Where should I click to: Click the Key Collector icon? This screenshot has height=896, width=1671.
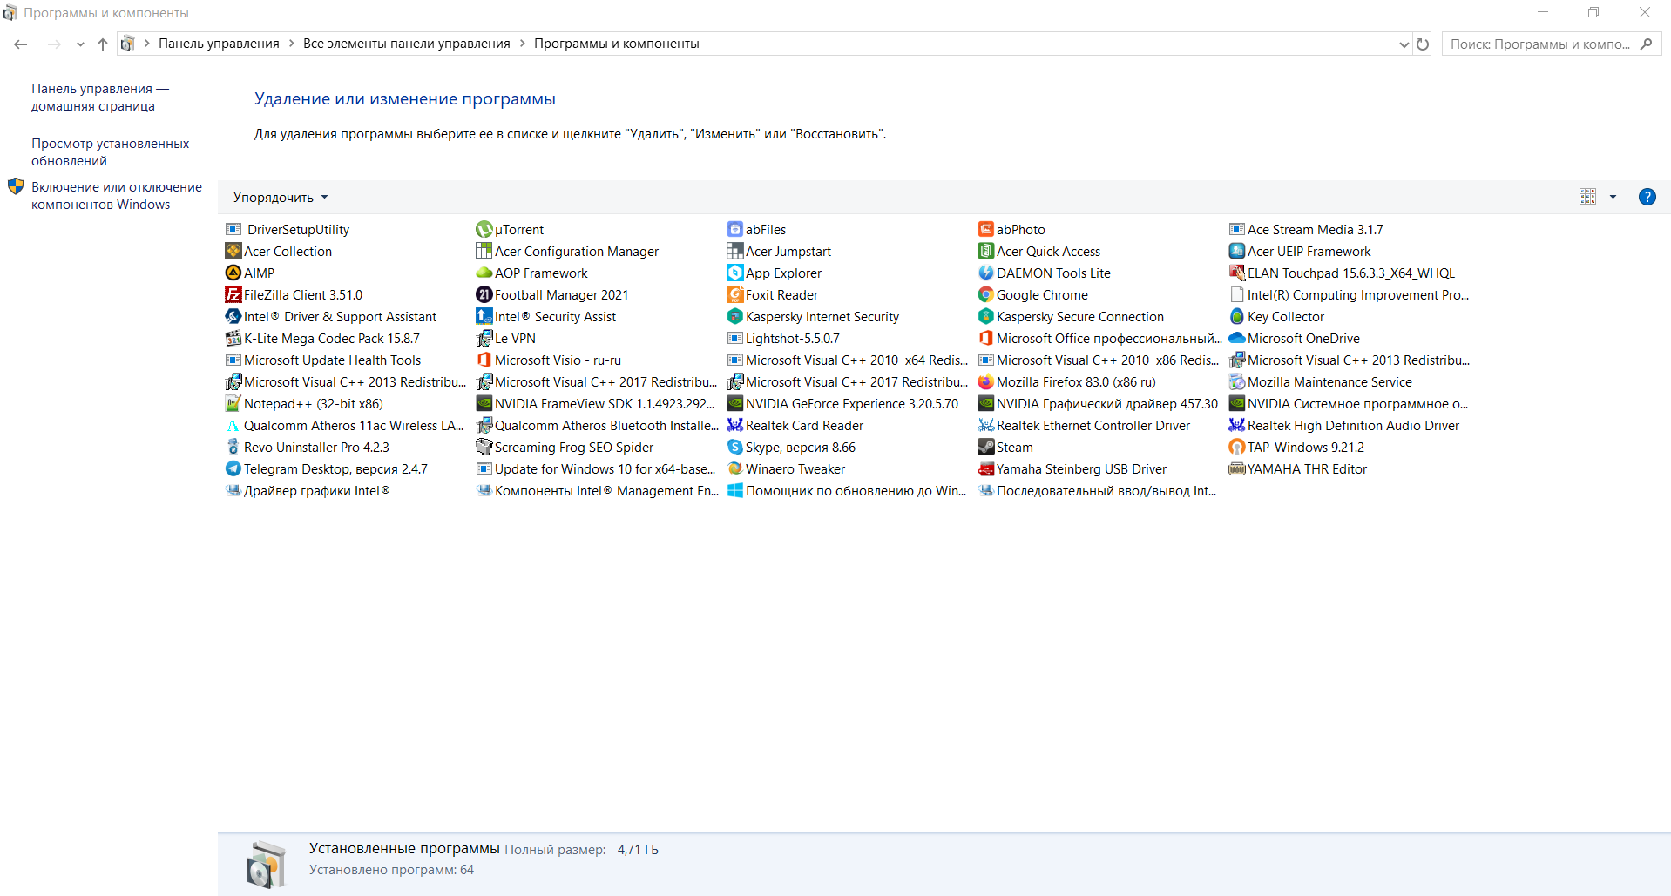[1237, 317]
